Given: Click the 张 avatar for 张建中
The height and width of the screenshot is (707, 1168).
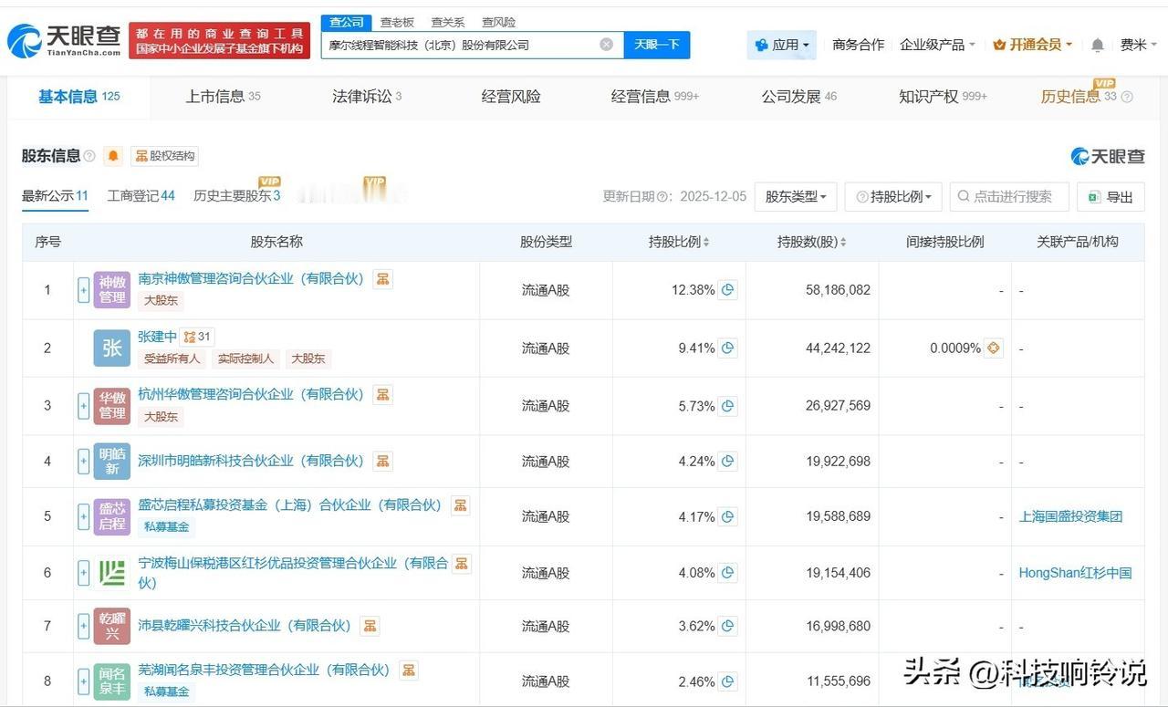Looking at the screenshot, I should click(112, 348).
